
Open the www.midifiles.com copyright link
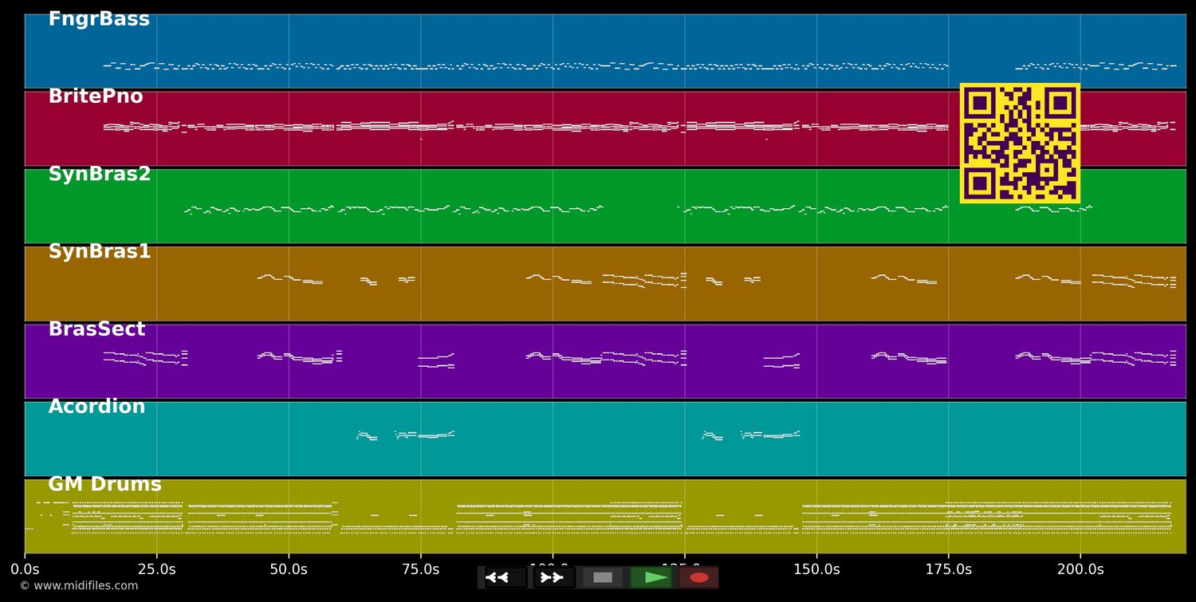tap(78, 586)
